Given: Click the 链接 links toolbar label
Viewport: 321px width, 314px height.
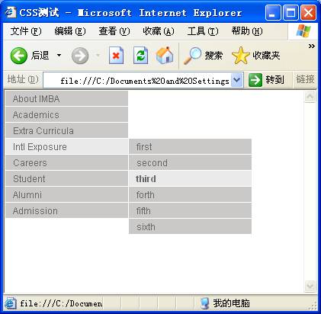Looking at the screenshot, I should pyautogui.click(x=305, y=79).
